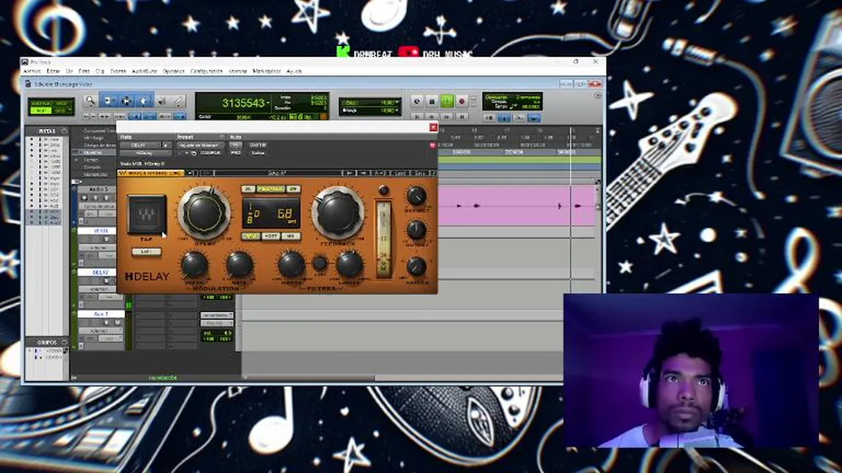Toggle the LoFi button
842x473 pixels.
click(x=146, y=252)
